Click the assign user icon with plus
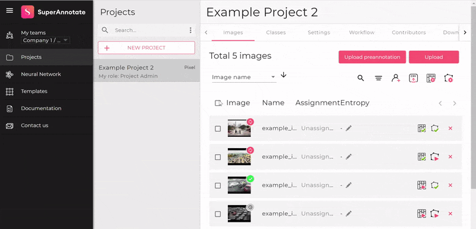Screen dimensions: 476x229 click(396, 79)
